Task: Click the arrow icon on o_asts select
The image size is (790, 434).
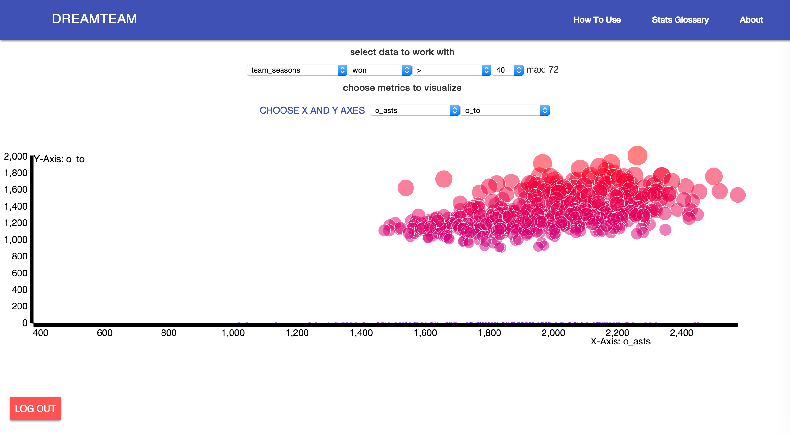Action: (455, 110)
